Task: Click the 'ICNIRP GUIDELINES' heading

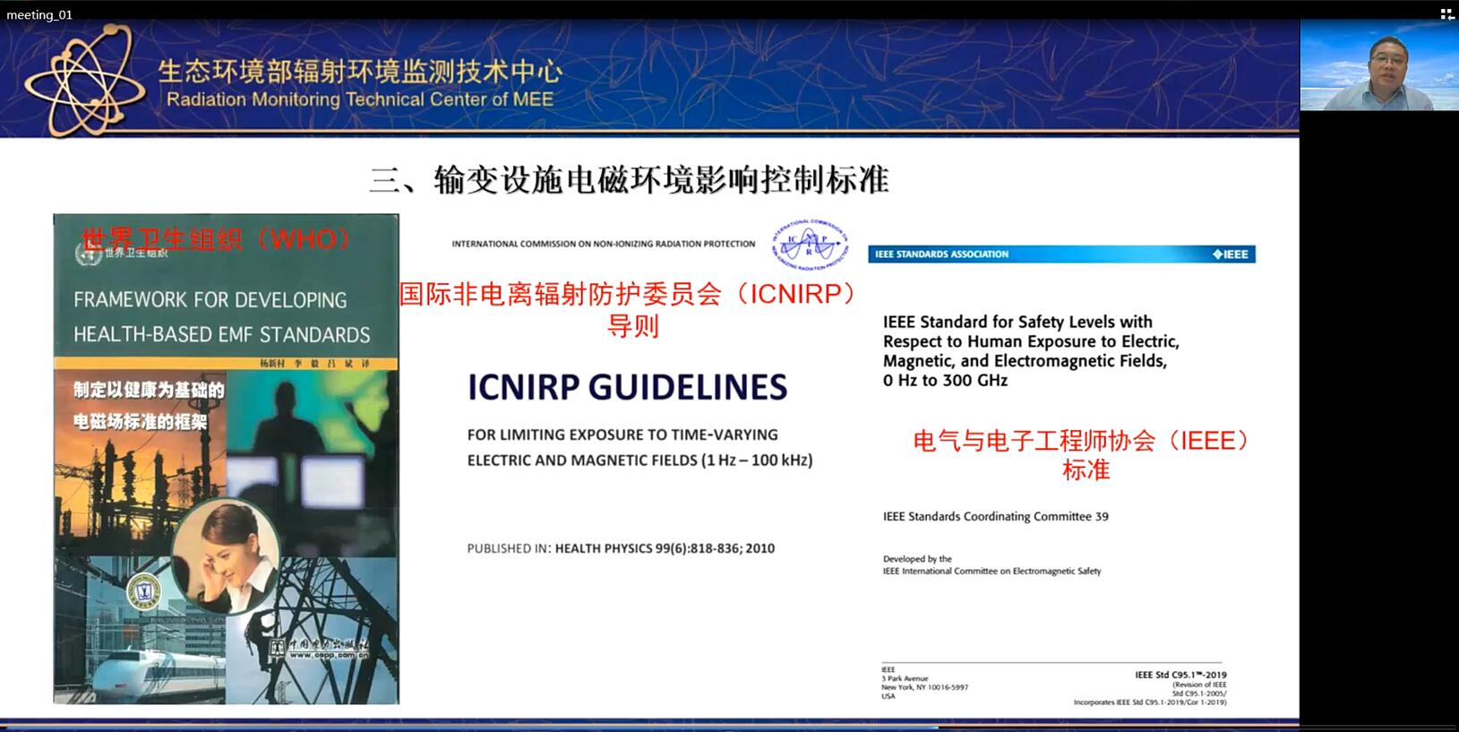Action: (627, 387)
